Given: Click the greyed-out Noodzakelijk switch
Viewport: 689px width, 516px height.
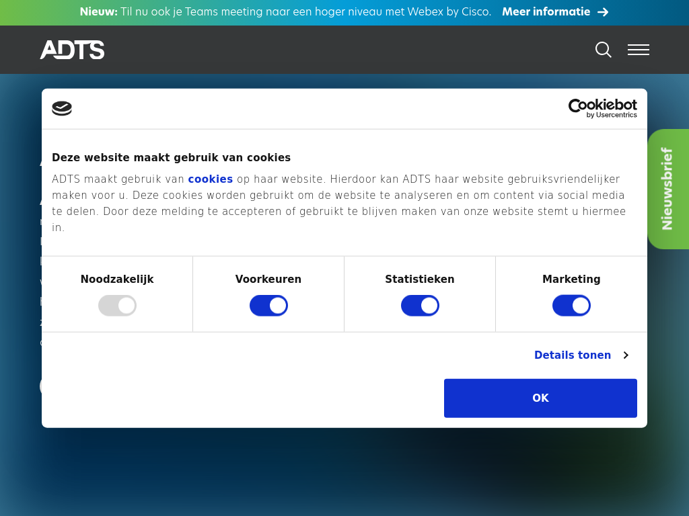Looking at the screenshot, I should pyautogui.click(x=117, y=306).
